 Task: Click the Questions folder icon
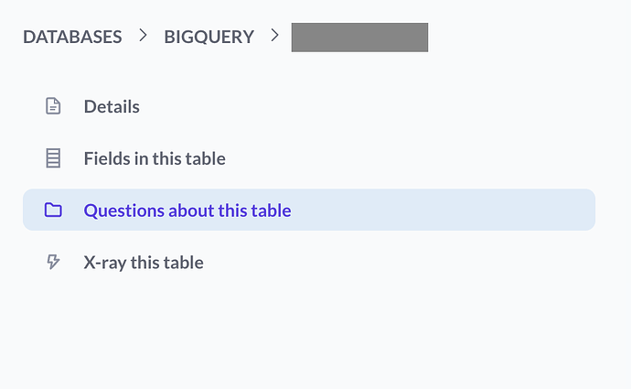click(x=53, y=211)
